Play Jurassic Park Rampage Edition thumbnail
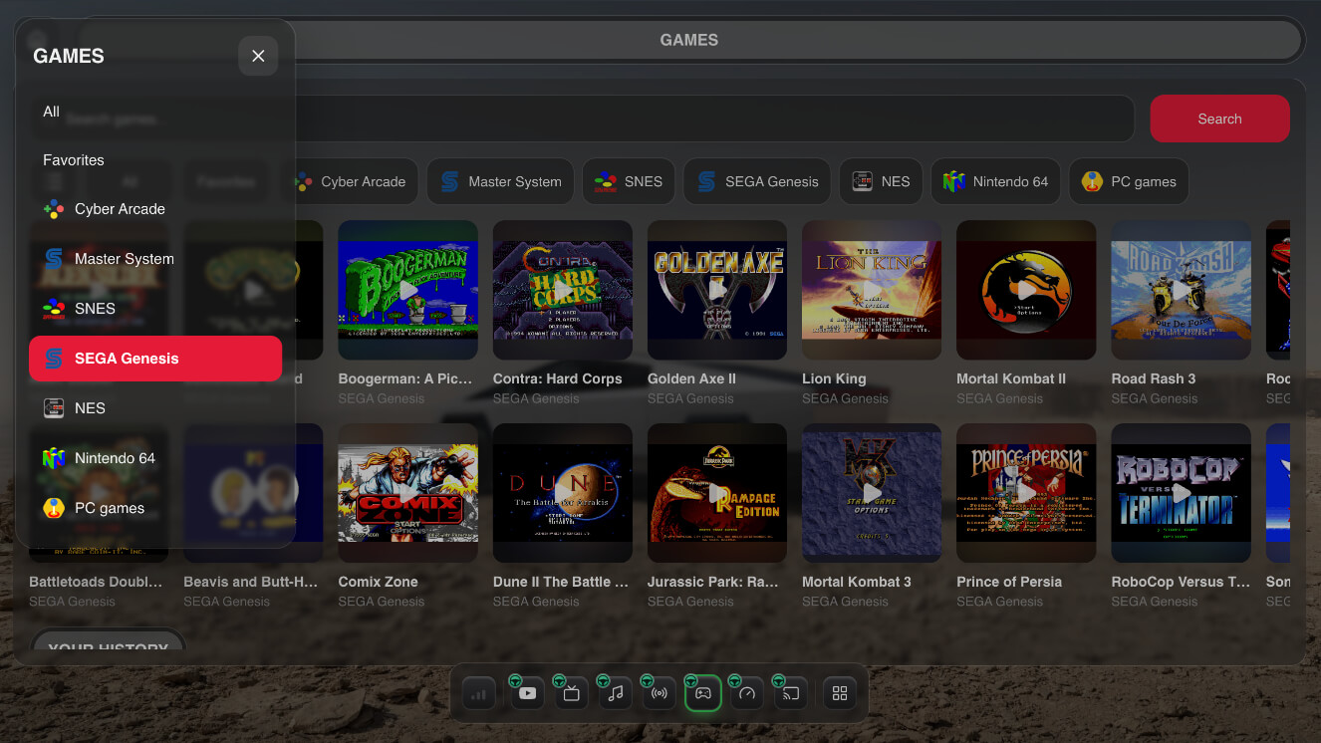Image resolution: width=1321 pixels, height=743 pixels. point(717,493)
